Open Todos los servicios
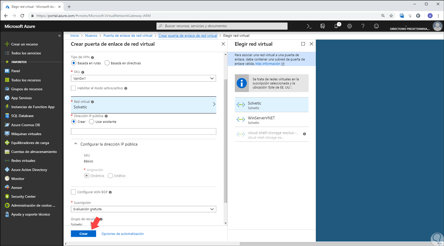The width and height of the screenshot is (444, 246). [x=26, y=53]
